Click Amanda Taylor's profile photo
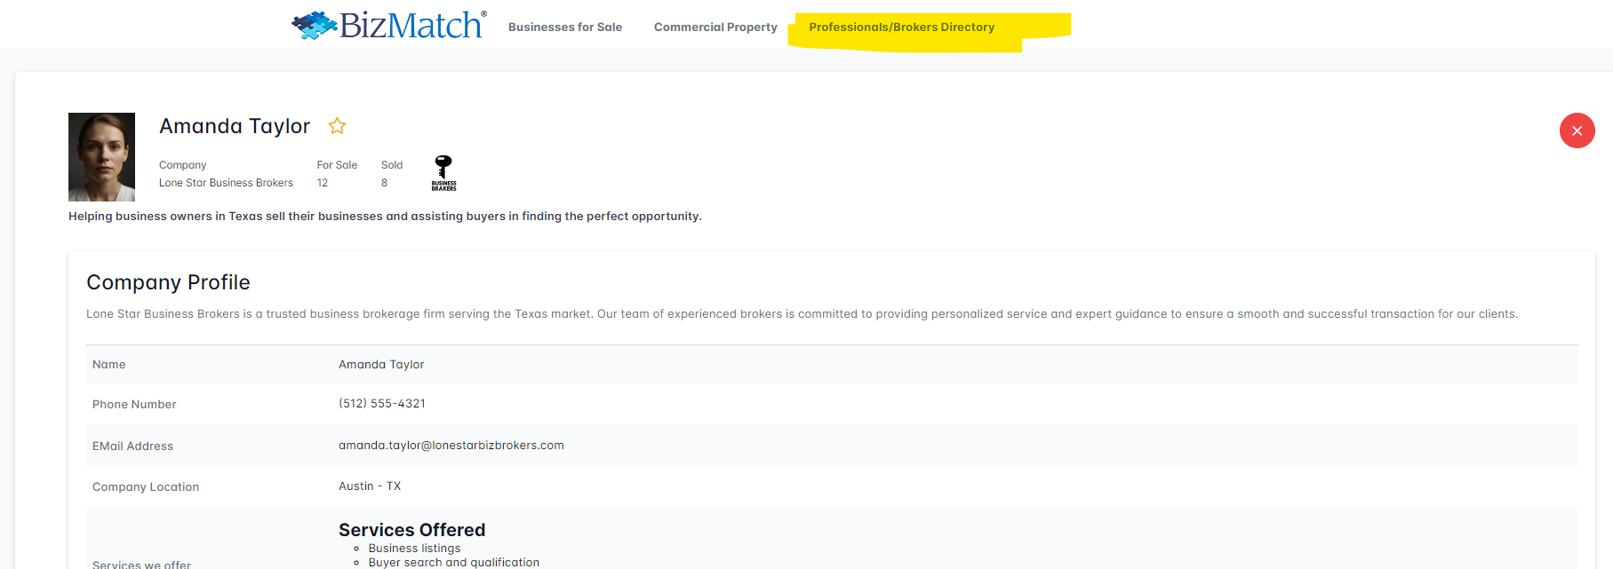Viewport: 1613px width, 569px height. click(102, 156)
